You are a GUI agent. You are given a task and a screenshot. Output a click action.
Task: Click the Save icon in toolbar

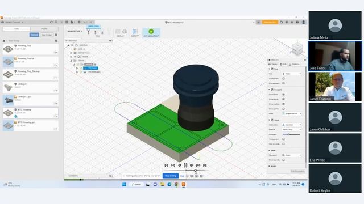tap(79, 22)
